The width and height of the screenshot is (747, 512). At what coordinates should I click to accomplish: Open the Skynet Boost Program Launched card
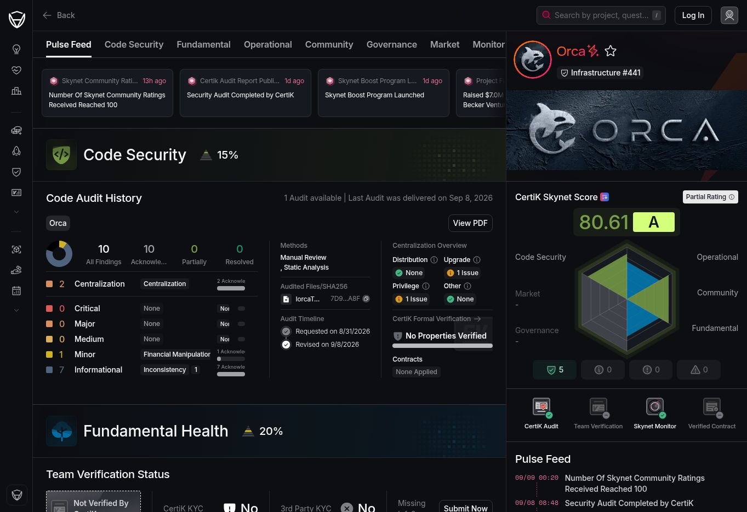tap(384, 93)
